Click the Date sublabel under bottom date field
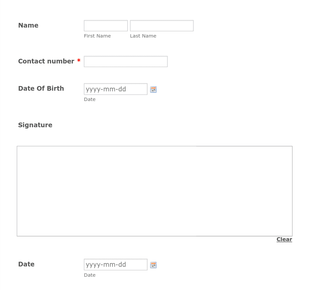This screenshot has height=290, width=309. (90, 275)
